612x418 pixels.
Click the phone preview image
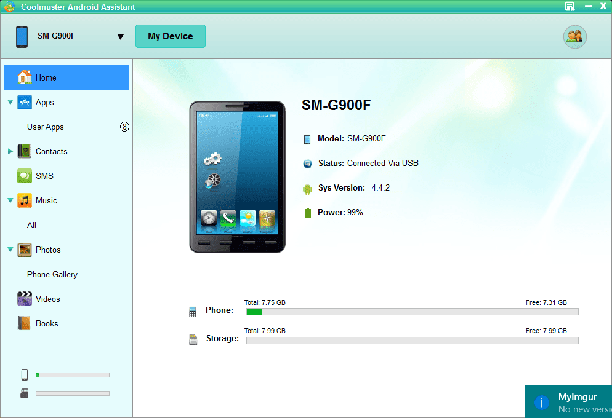click(x=237, y=177)
